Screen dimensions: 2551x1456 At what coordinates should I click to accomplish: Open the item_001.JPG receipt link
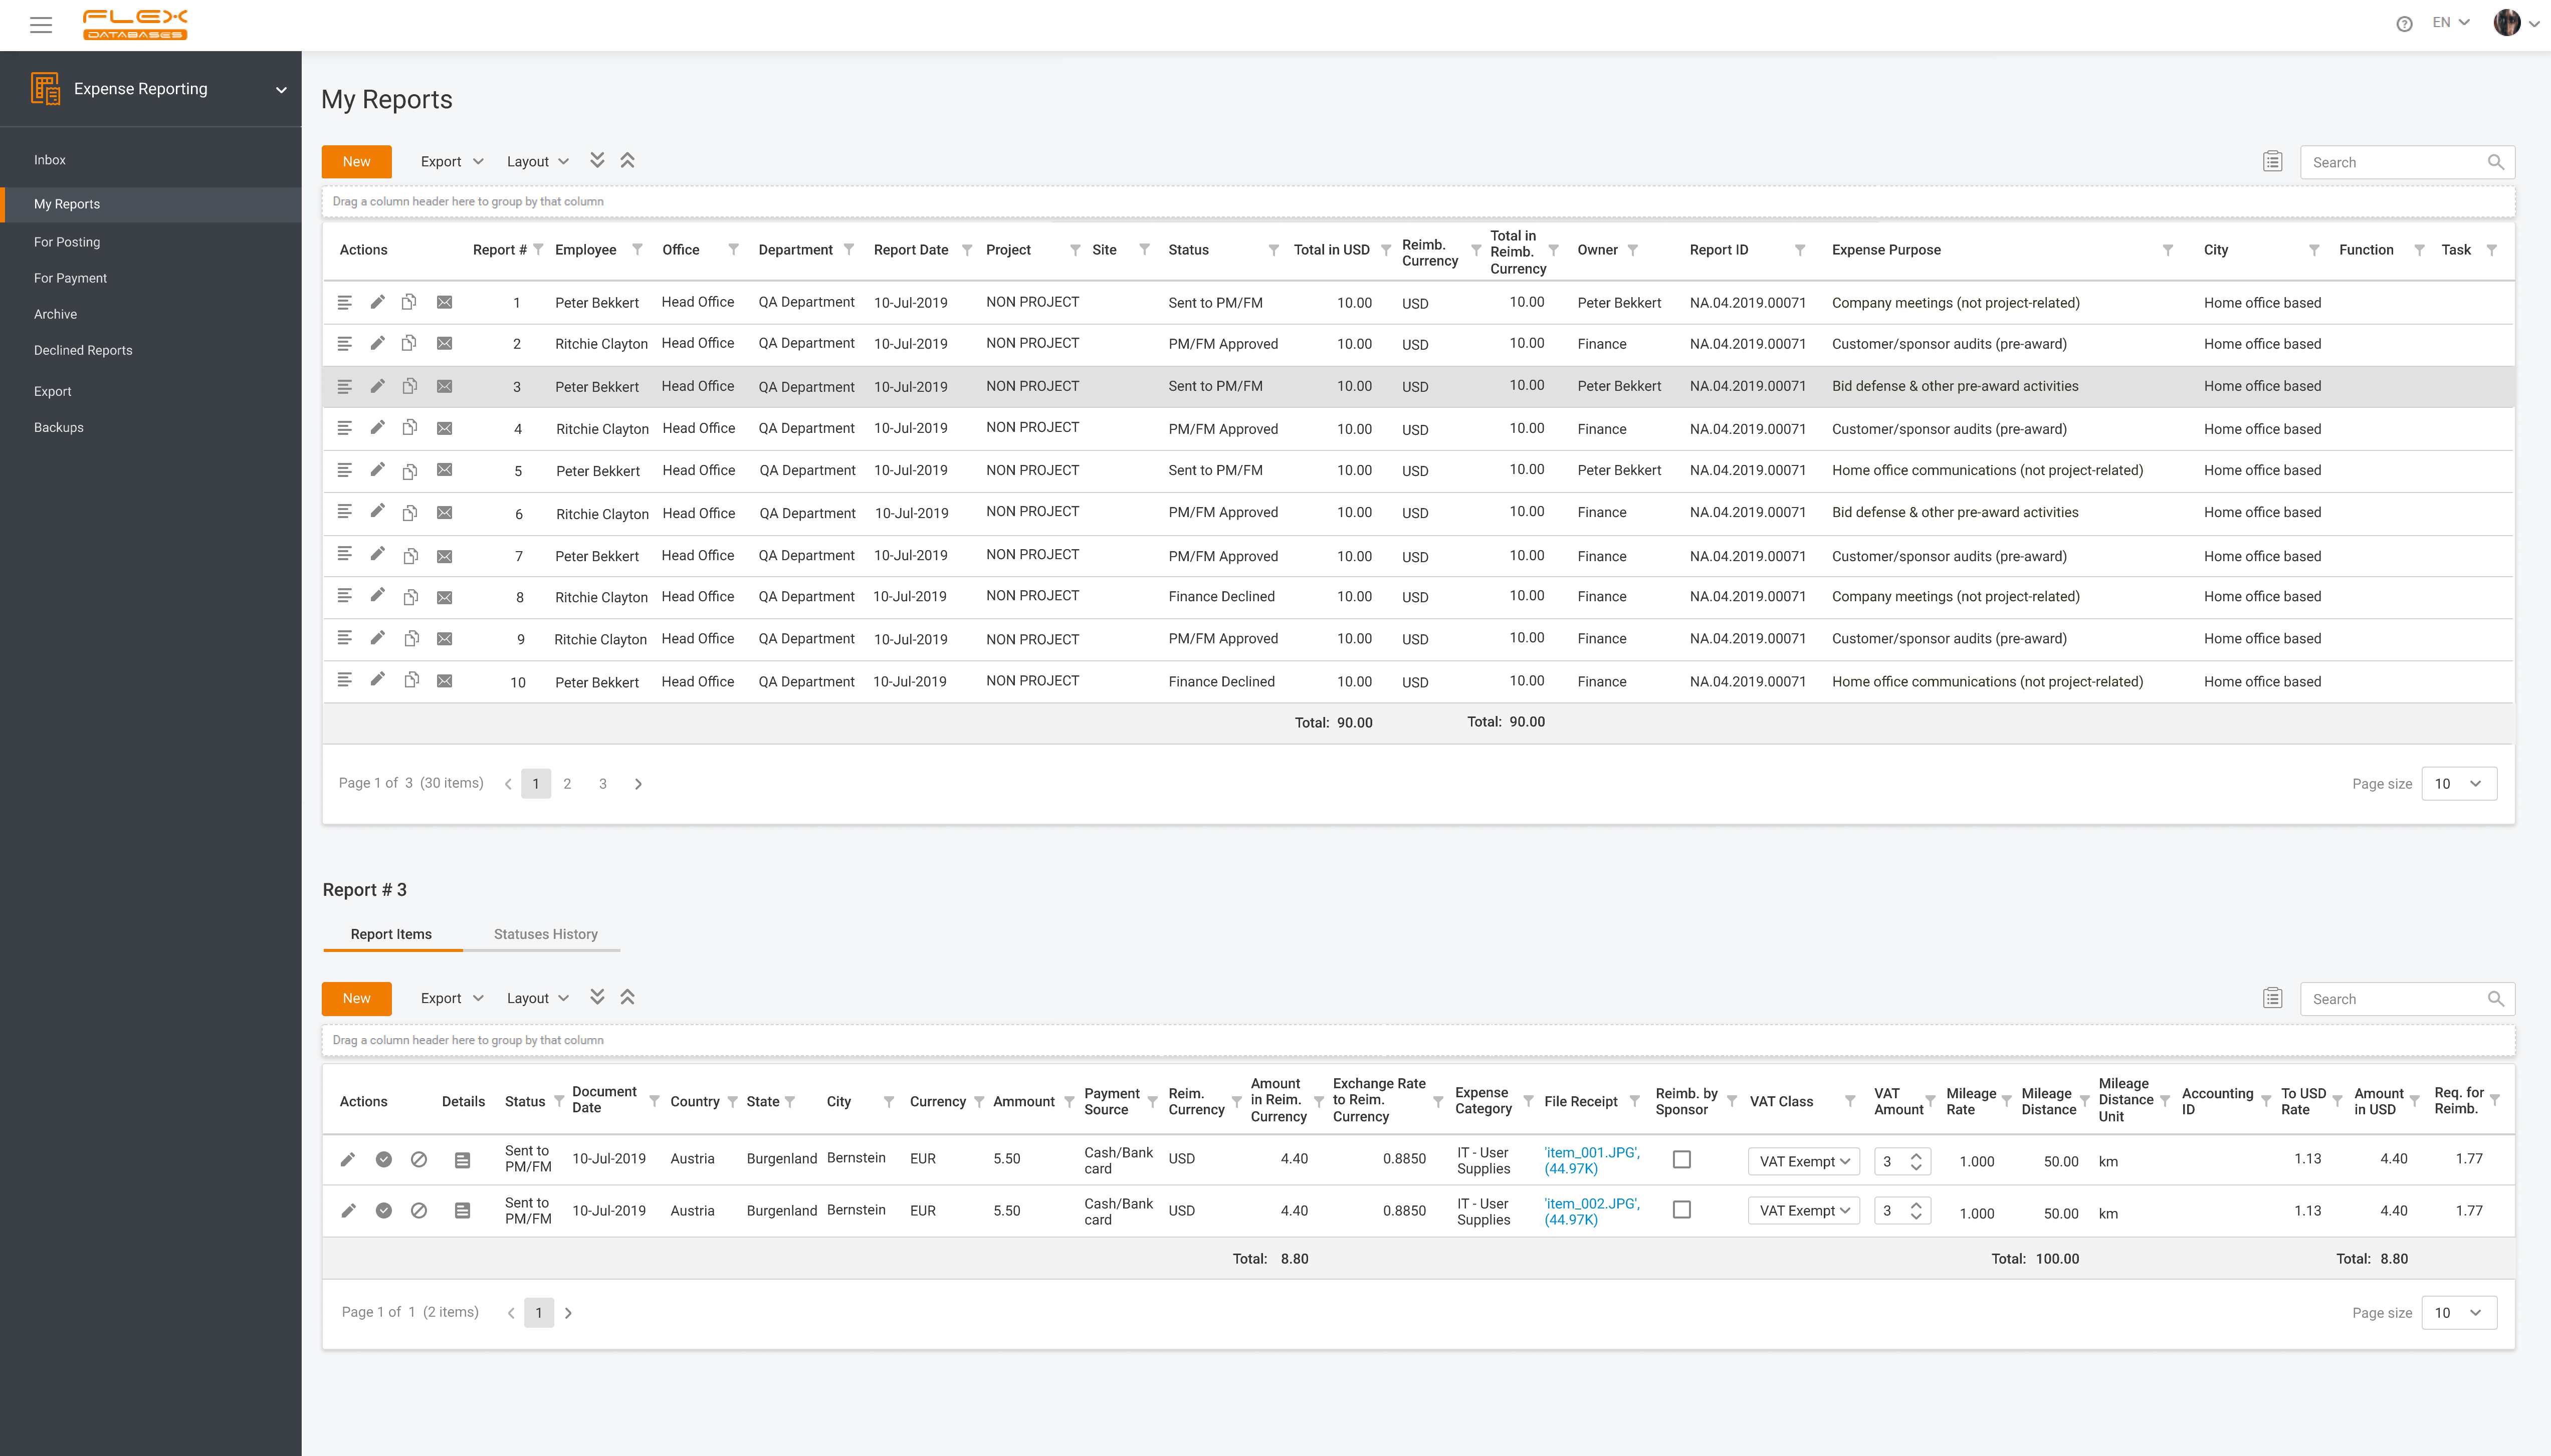pyautogui.click(x=1591, y=1152)
